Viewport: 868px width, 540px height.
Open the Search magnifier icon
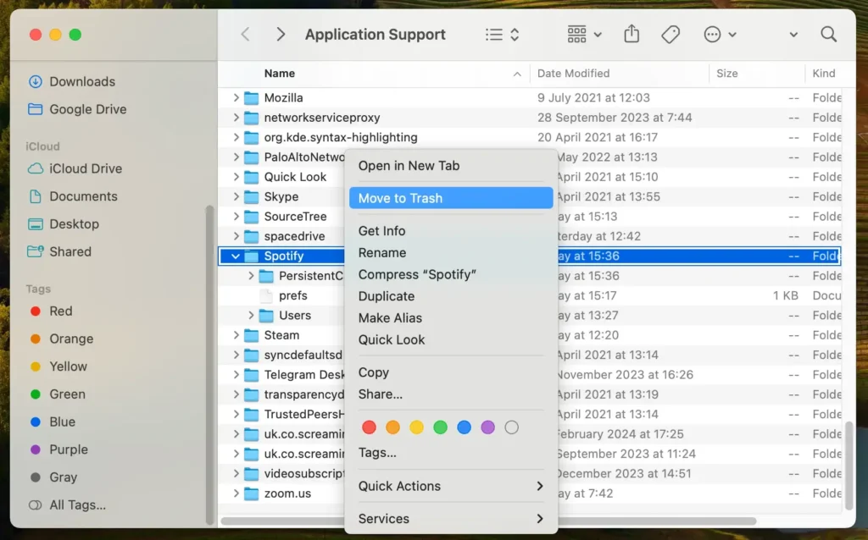(x=828, y=34)
